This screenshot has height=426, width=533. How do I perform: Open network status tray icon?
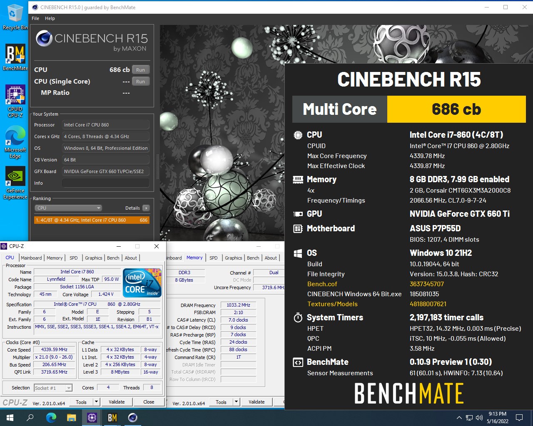469,418
